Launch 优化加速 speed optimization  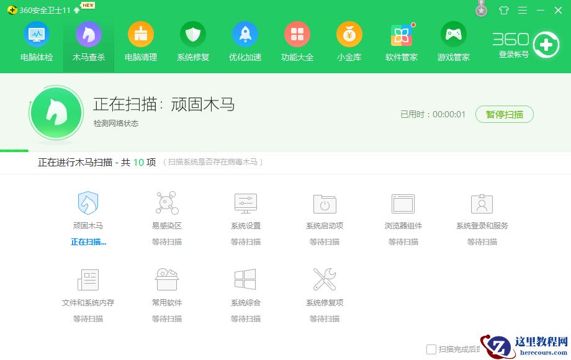(x=245, y=41)
